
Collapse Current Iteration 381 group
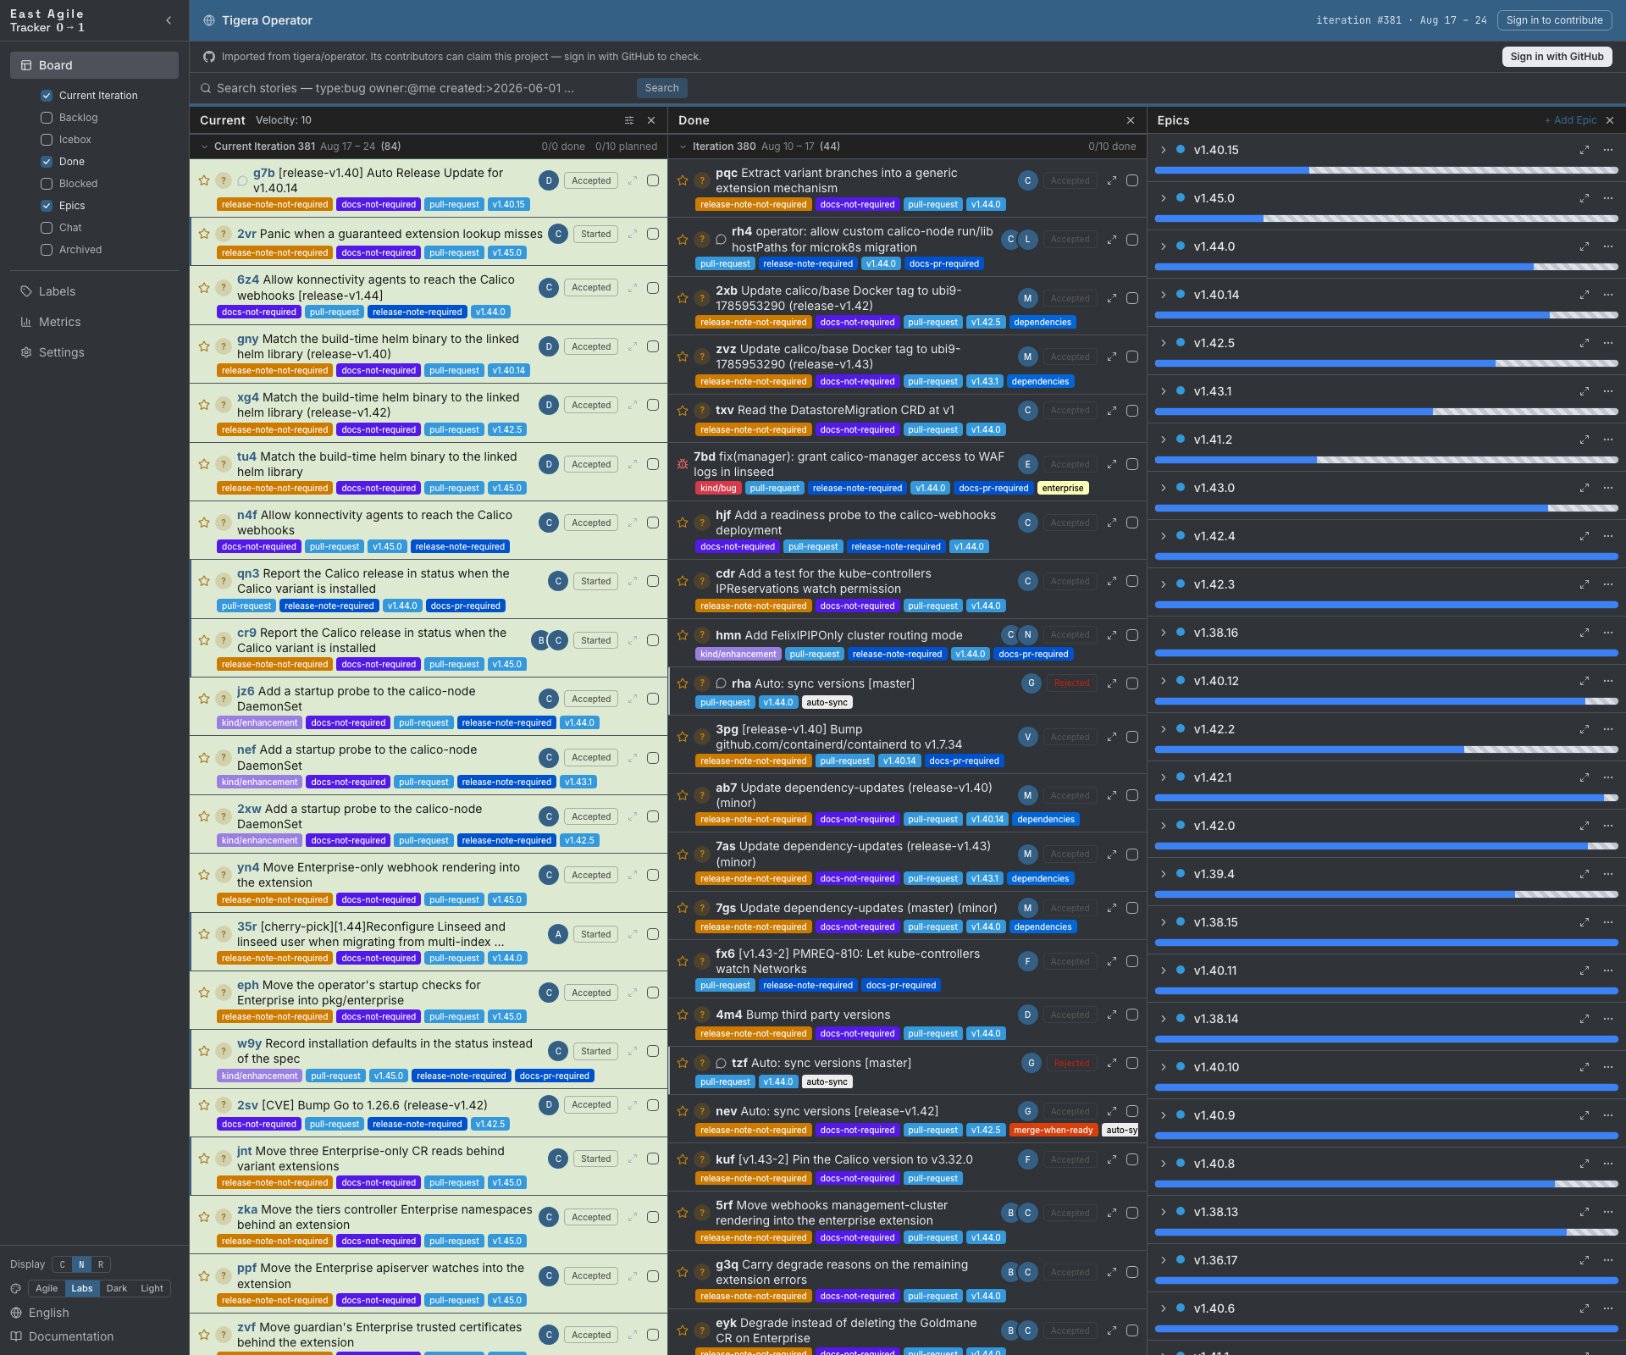tap(204, 147)
